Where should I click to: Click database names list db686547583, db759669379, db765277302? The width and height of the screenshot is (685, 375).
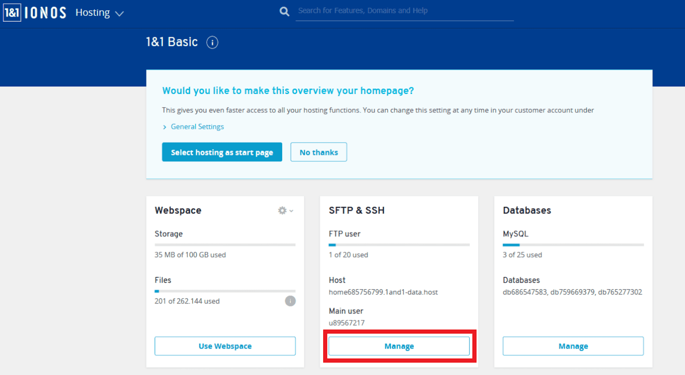(572, 292)
